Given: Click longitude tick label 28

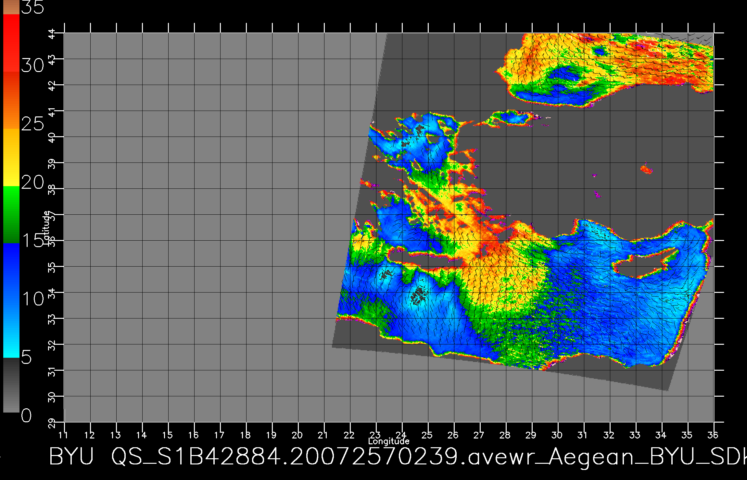Looking at the screenshot, I should 505,435.
